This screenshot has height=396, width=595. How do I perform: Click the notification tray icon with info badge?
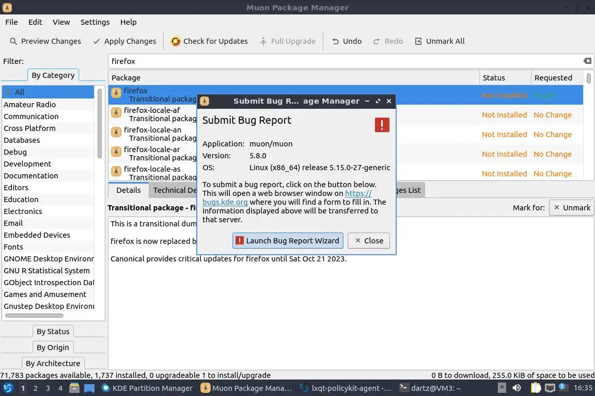(563, 387)
